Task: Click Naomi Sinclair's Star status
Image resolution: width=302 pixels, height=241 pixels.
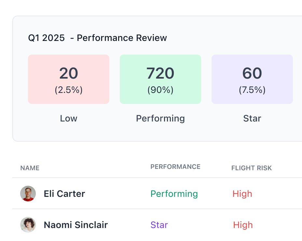Action: [x=159, y=225]
